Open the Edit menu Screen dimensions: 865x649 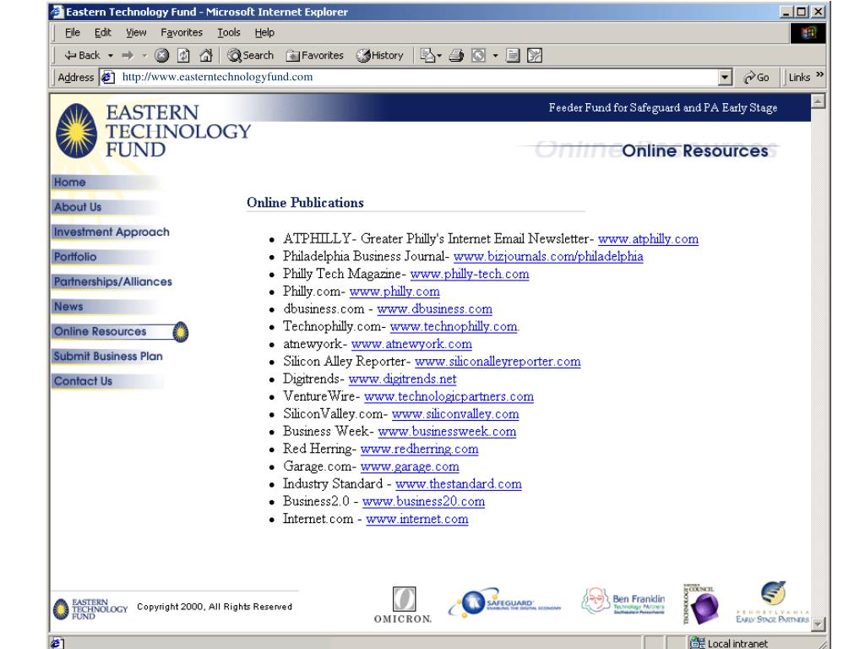click(x=102, y=33)
